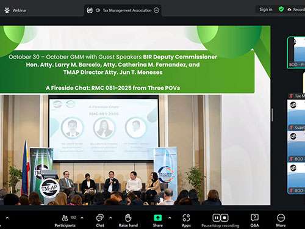This screenshot has height=229, width=305.
Task: Open the Participants panel icon
Action: tap(65, 218)
